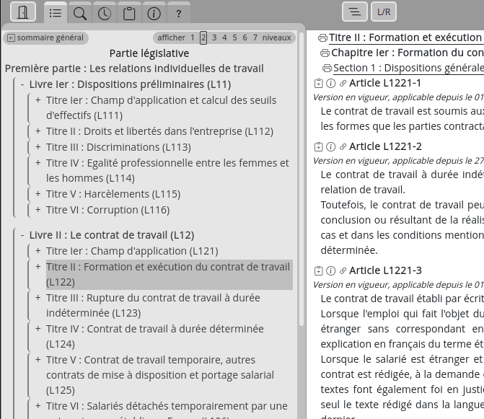
Task: Copy Article L1221-1 to clipboard
Action: point(318,84)
